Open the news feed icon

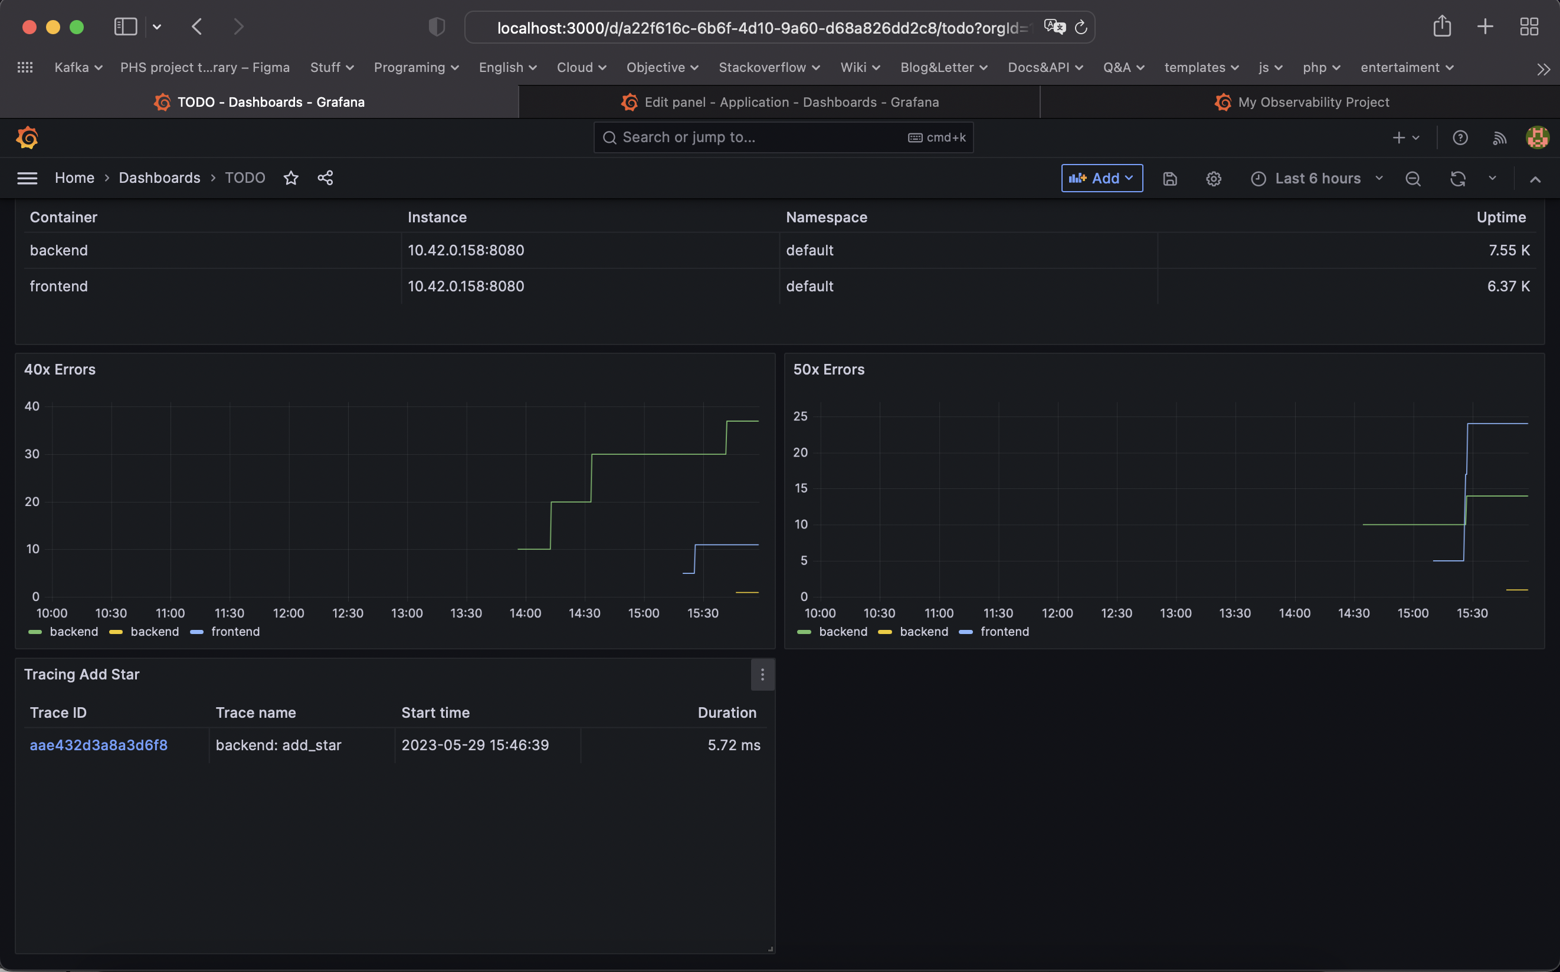1499,137
